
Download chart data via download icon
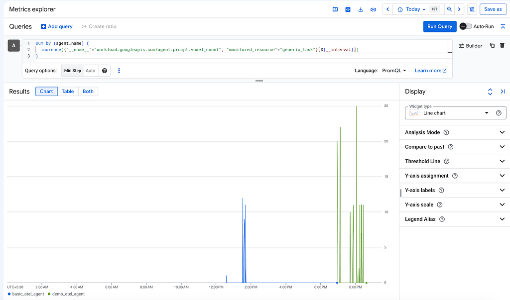361,9
